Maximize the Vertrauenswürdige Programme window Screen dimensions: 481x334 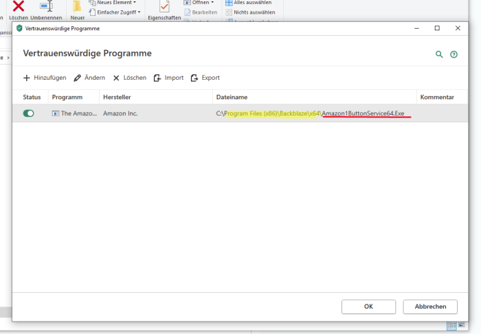[x=437, y=28]
